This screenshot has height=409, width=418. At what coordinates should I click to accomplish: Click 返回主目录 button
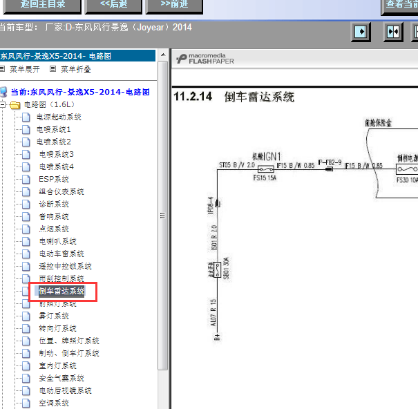(42, 6)
